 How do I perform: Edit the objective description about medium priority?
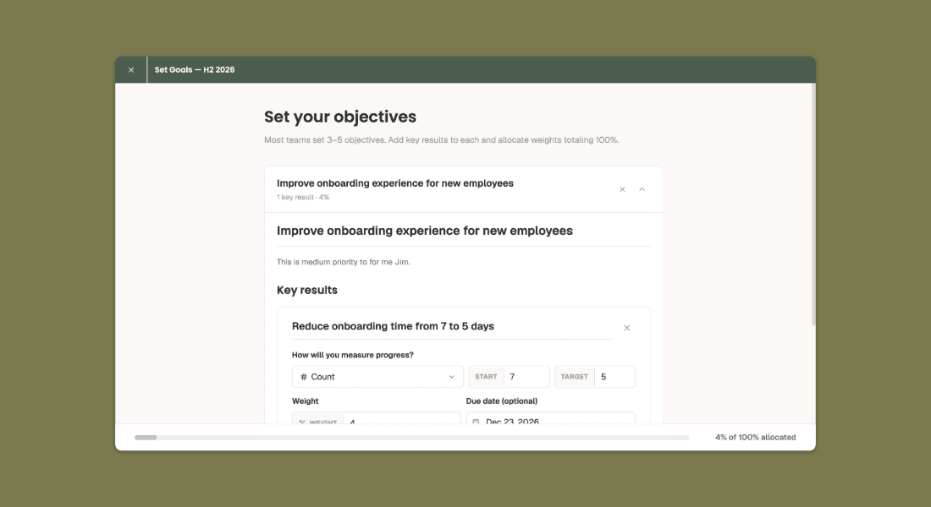click(343, 262)
